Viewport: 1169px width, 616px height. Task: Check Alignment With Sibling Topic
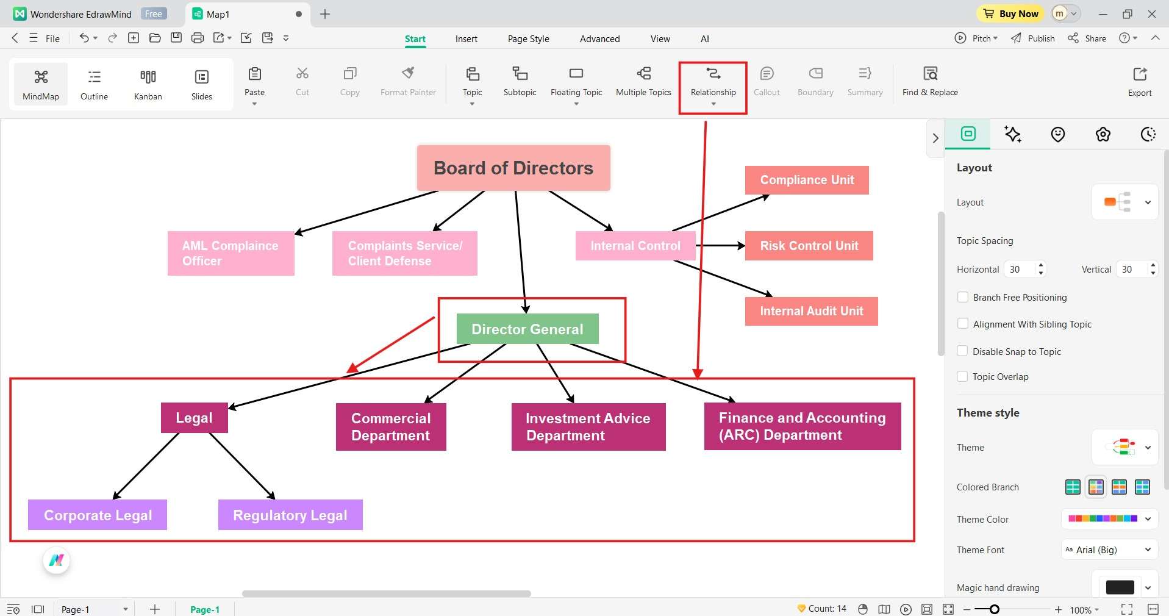point(963,324)
